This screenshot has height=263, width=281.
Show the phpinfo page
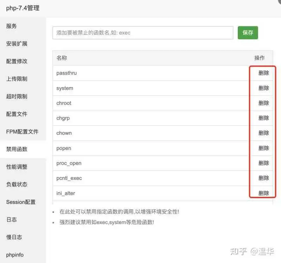(15, 255)
